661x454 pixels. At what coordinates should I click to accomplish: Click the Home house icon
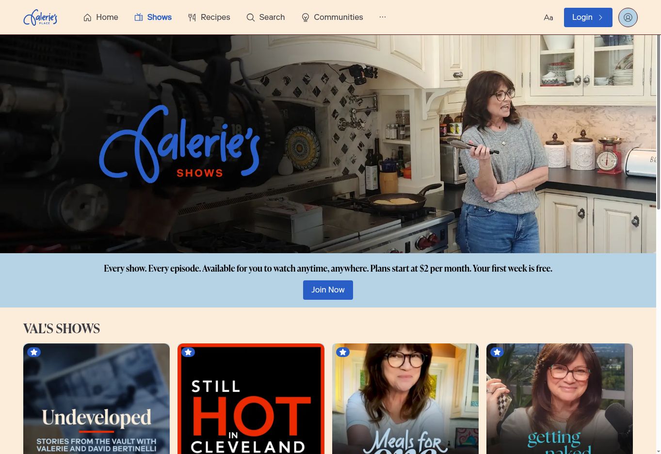87,17
